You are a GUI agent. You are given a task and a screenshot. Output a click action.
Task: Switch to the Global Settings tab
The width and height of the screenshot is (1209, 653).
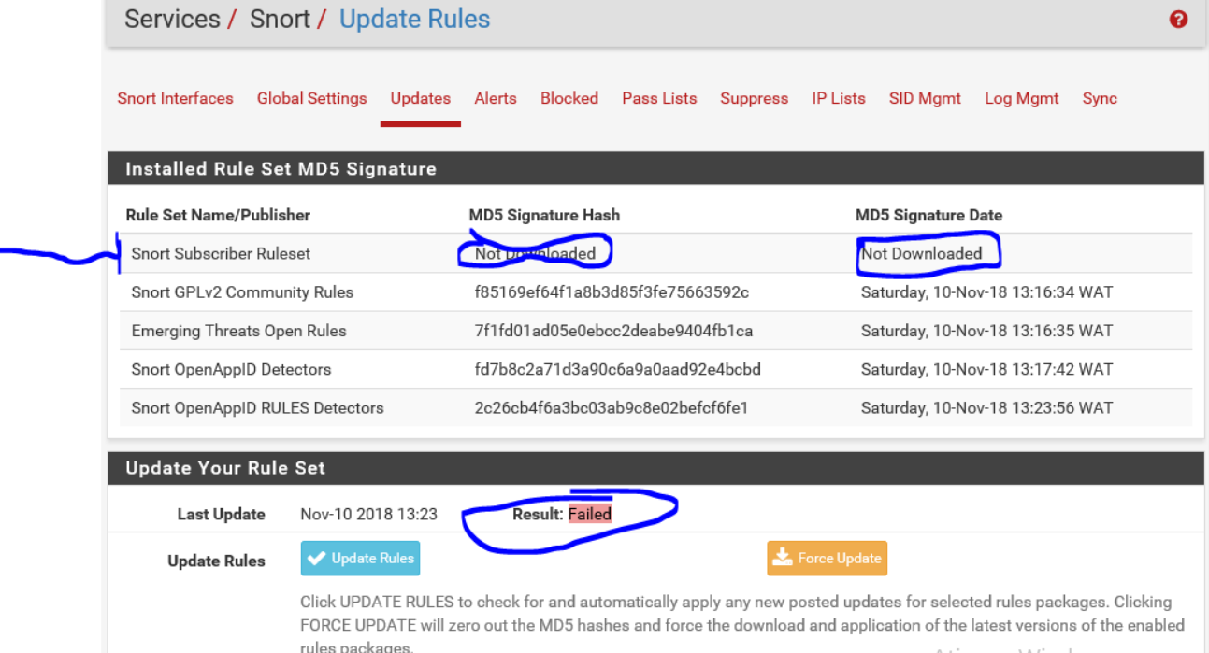[x=312, y=98]
